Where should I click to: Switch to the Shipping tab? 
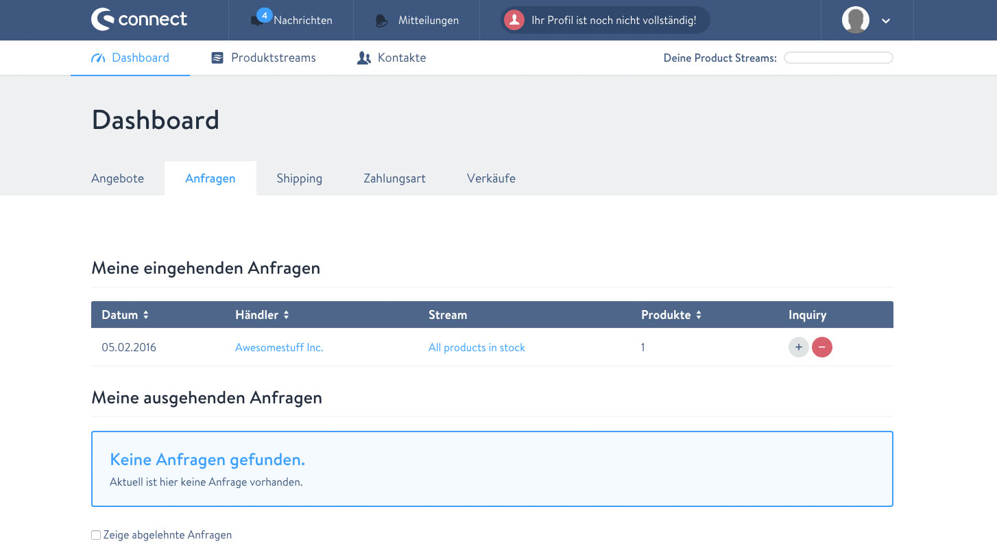[299, 178]
